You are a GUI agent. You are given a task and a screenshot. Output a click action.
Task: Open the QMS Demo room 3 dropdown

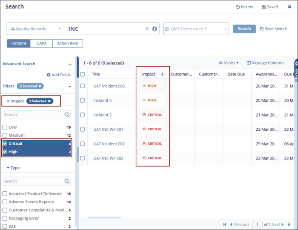196,29
